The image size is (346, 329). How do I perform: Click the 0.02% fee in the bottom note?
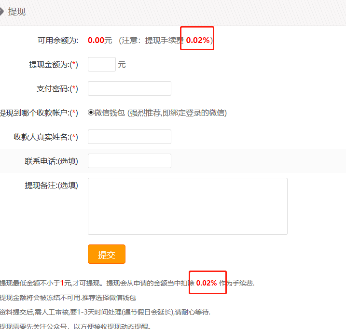tap(207, 283)
